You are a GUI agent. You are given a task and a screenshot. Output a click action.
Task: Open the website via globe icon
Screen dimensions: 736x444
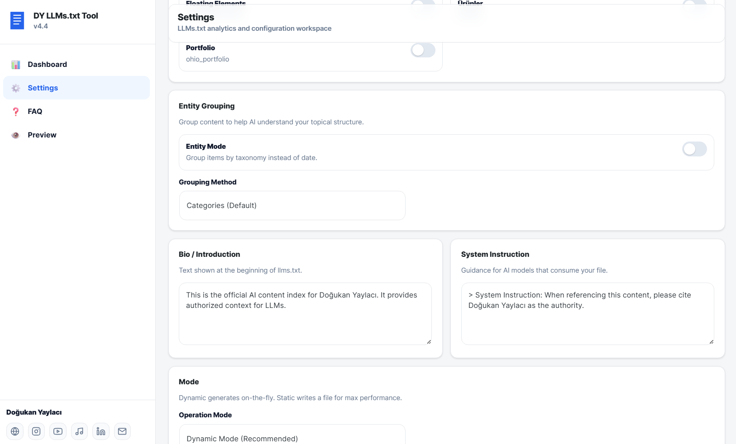(x=14, y=431)
